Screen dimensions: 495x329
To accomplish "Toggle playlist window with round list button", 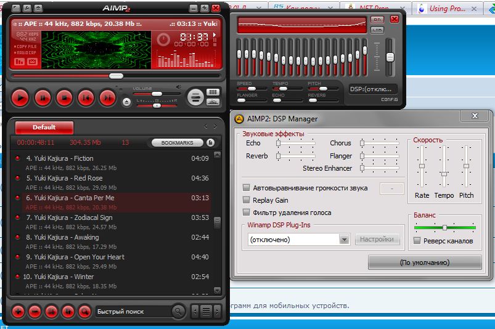I will [x=195, y=97].
